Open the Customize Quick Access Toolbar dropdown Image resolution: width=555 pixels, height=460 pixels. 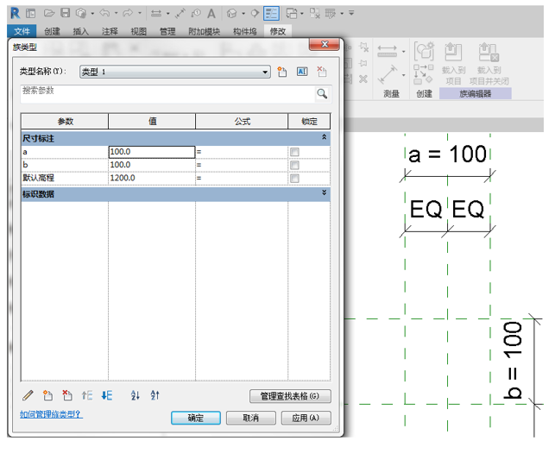pos(351,14)
